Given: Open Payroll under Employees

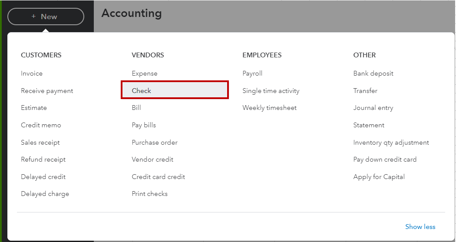Looking at the screenshot, I should pyautogui.click(x=252, y=73).
